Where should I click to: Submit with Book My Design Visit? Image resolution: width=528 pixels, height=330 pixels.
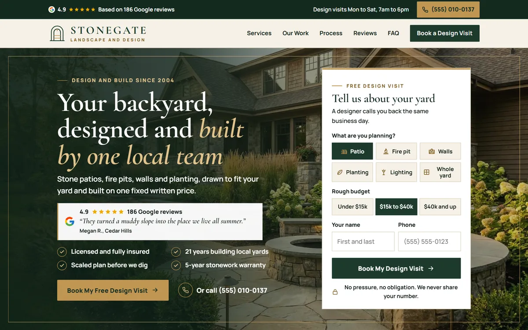396,268
